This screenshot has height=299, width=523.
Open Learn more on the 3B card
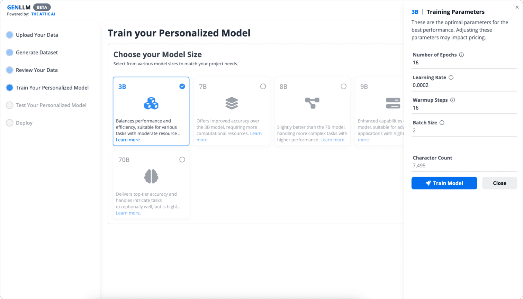coord(128,140)
